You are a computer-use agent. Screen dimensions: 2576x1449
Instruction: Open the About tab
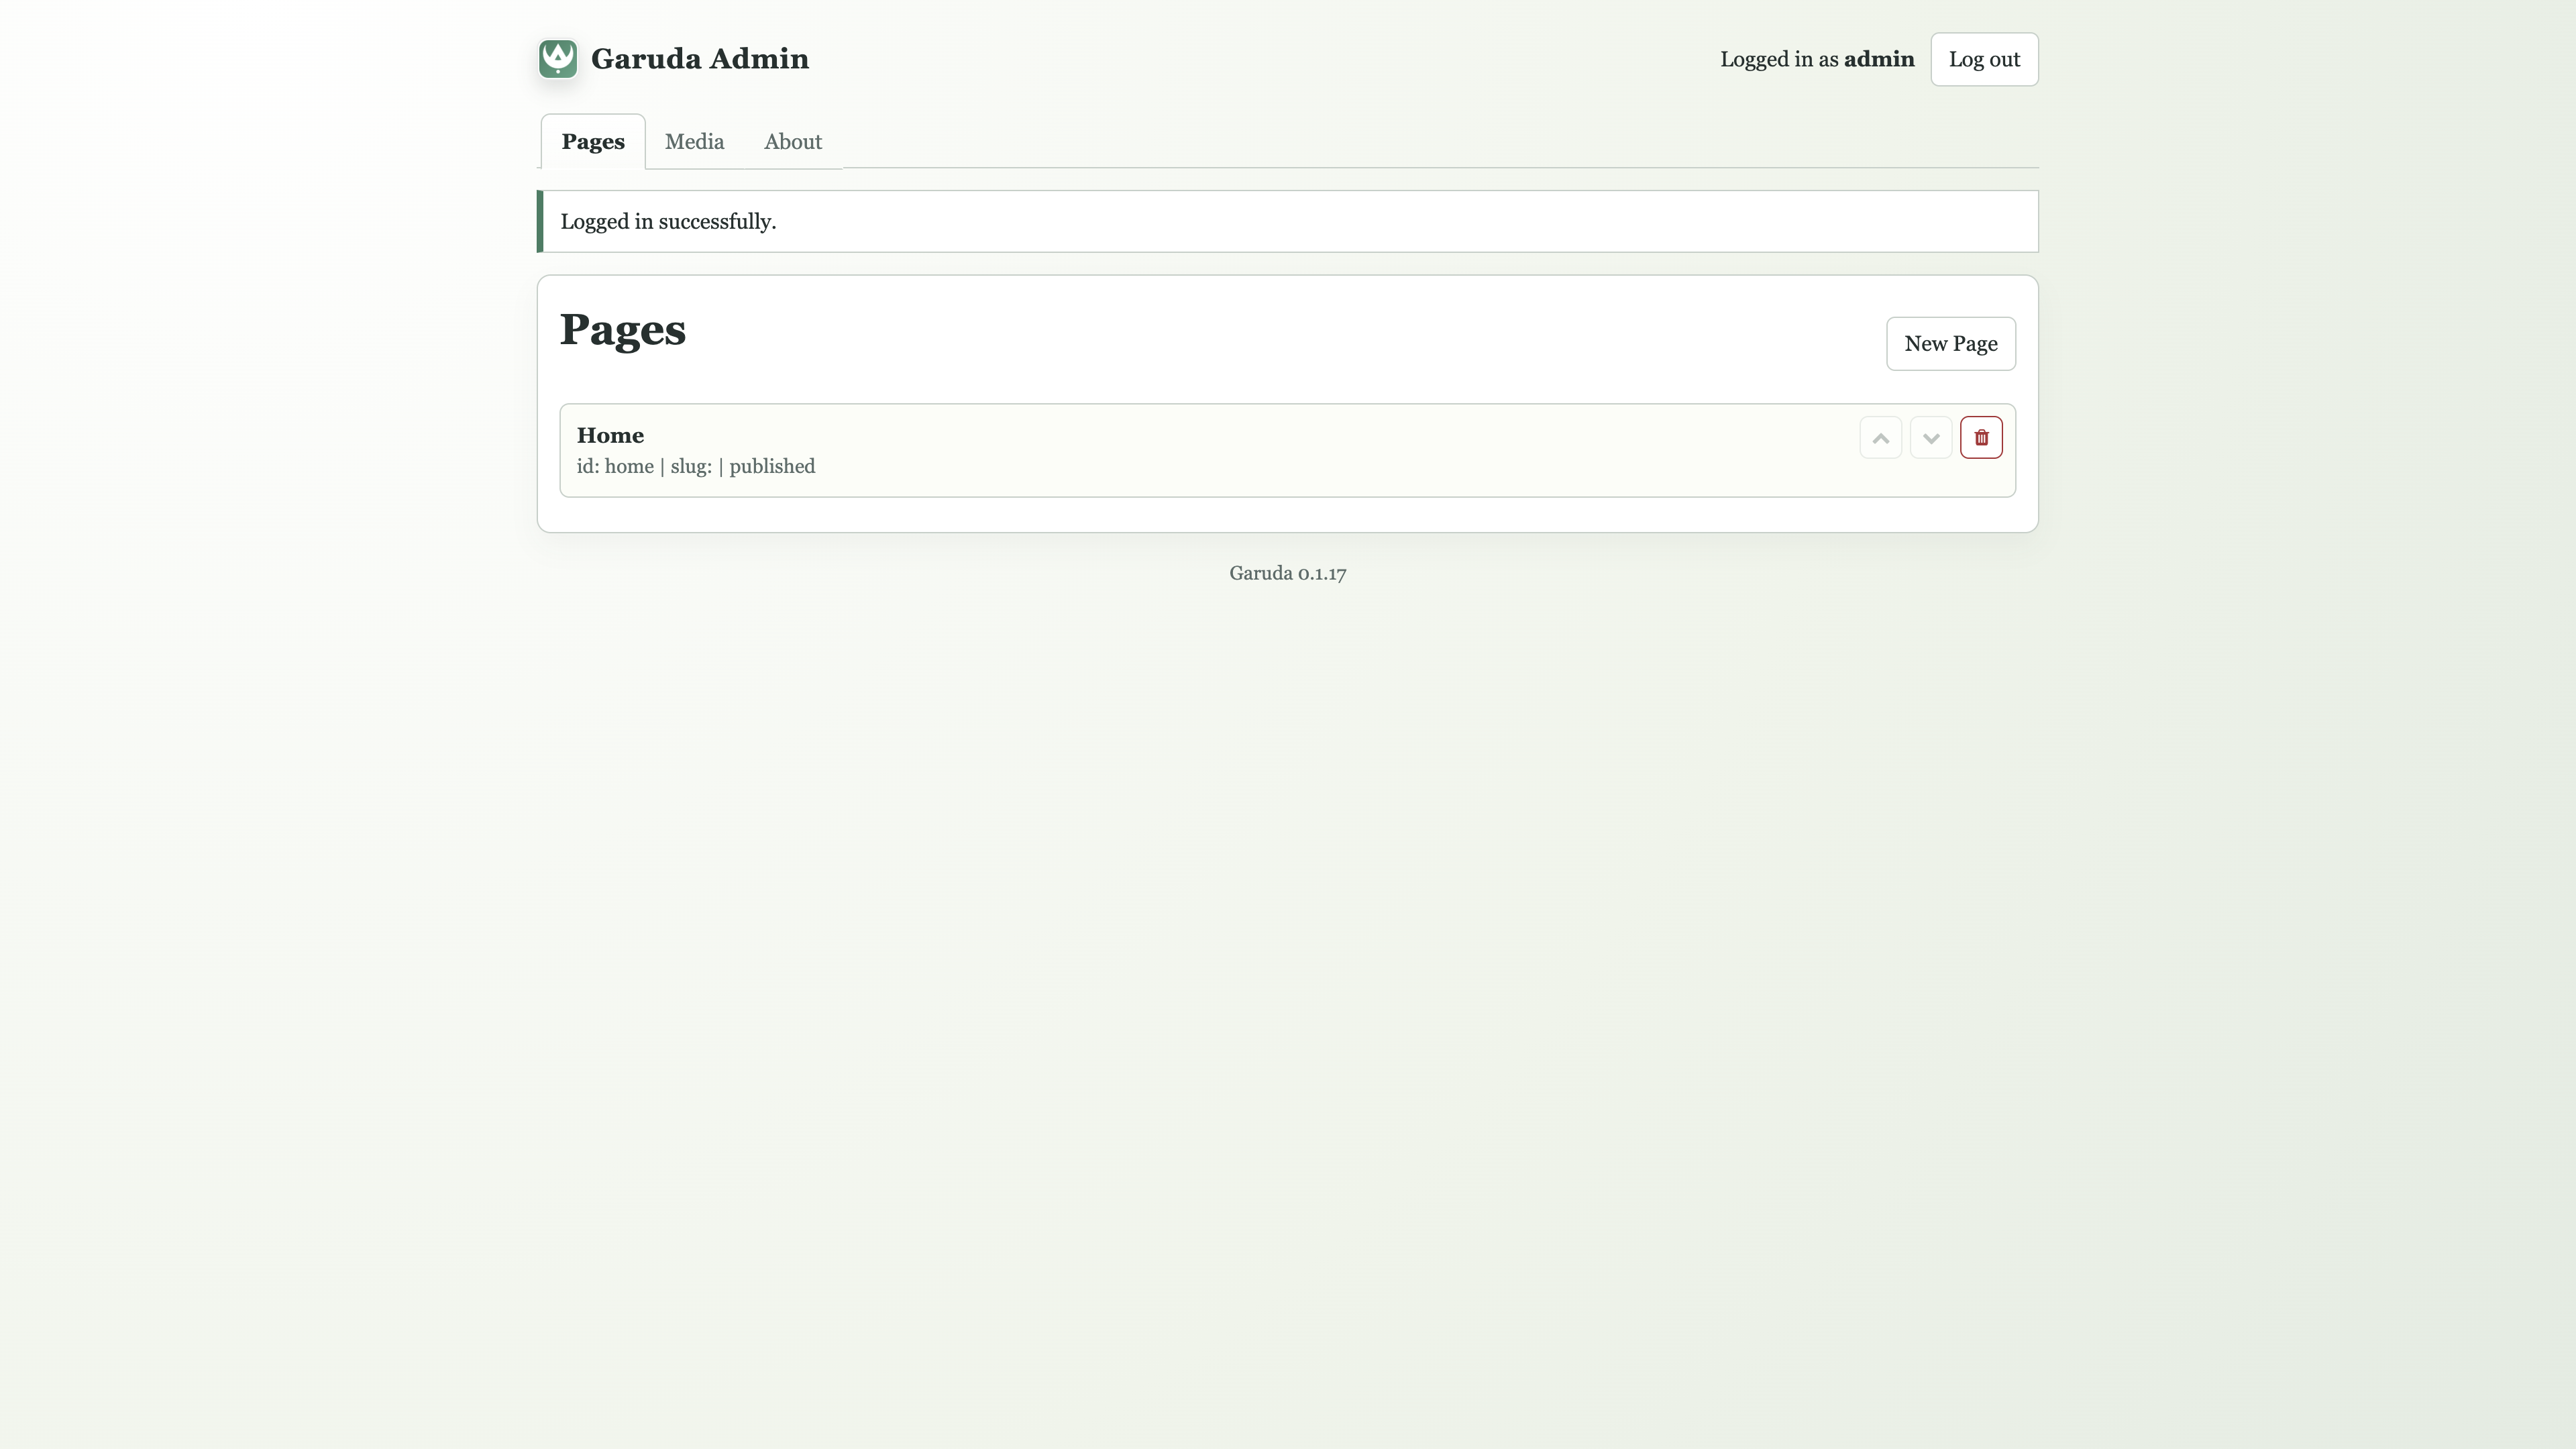coord(792,142)
